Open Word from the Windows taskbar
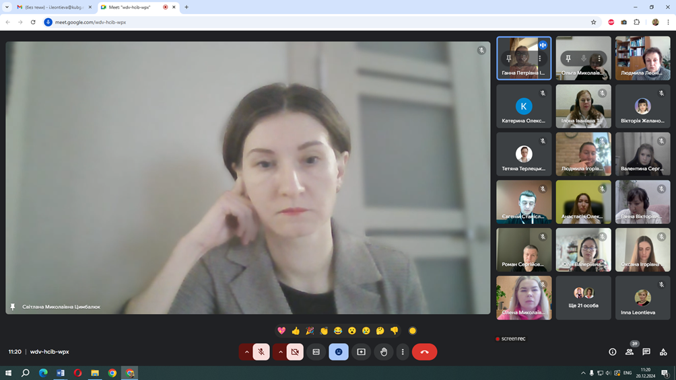 (x=61, y=373)
